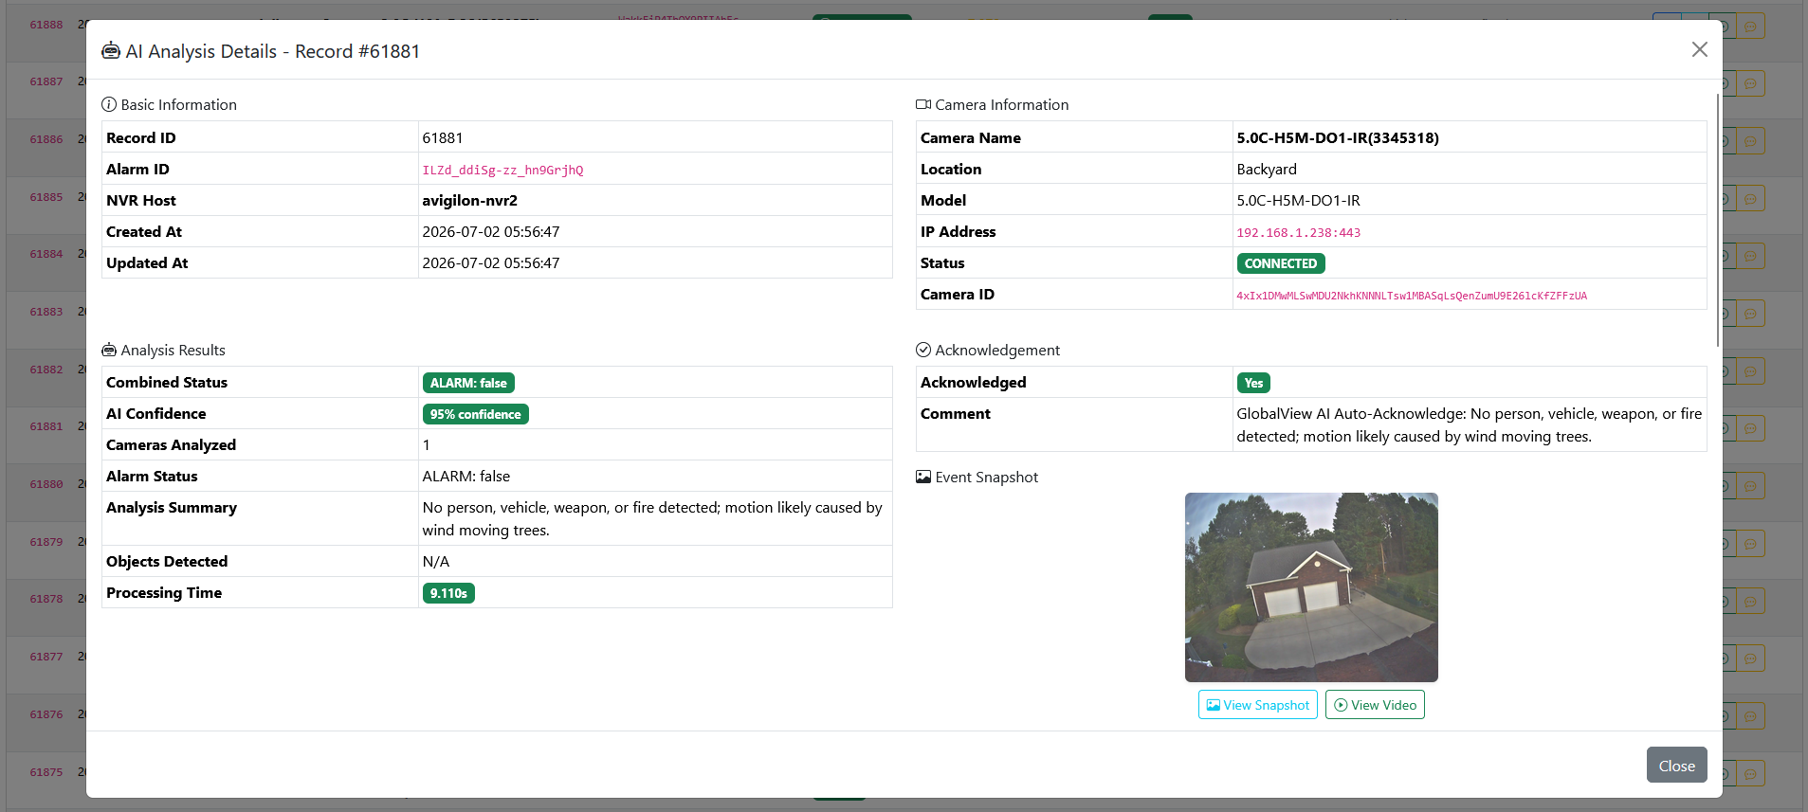Close the dialog with the X icon

1699,49
